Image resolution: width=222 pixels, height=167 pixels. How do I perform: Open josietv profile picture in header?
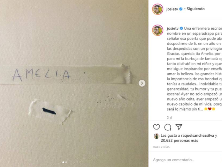pos(158,9)
